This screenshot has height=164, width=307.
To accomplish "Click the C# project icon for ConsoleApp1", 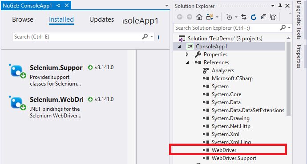I will (190, 47).
